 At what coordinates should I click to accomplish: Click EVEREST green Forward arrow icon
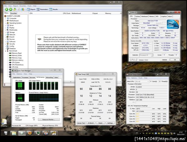pyautogui.click(x=11, y=9)
